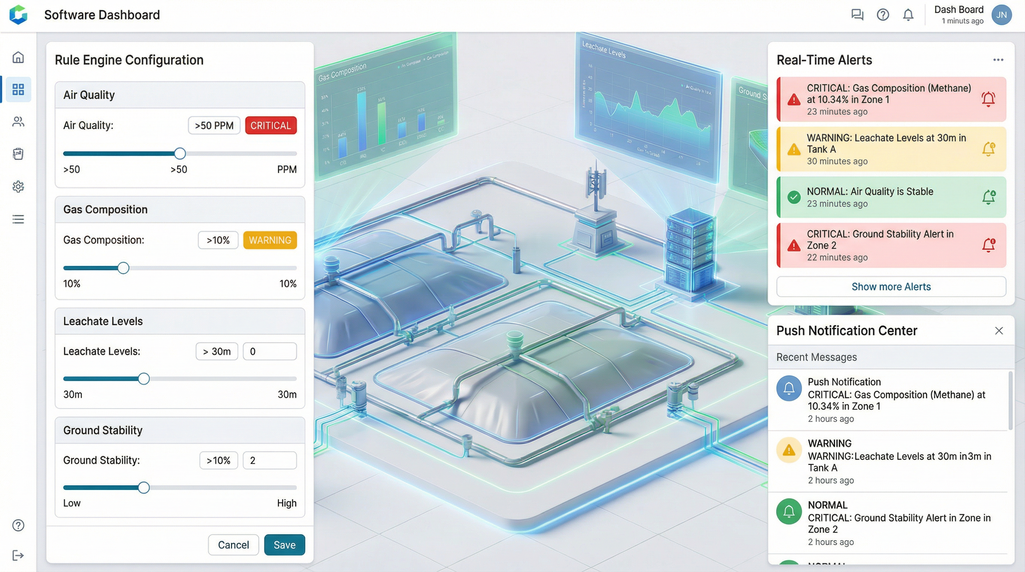
Task: Open Real-Time Alerts three-dot menu
Action: [998, 60]
